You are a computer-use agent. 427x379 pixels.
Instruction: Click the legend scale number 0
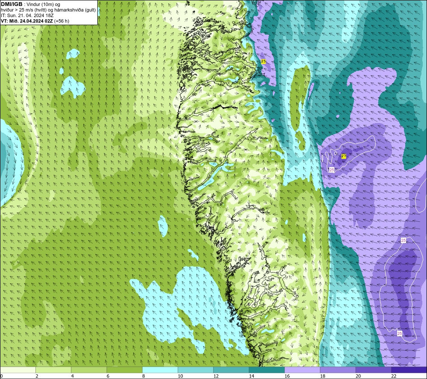point(1,376)
